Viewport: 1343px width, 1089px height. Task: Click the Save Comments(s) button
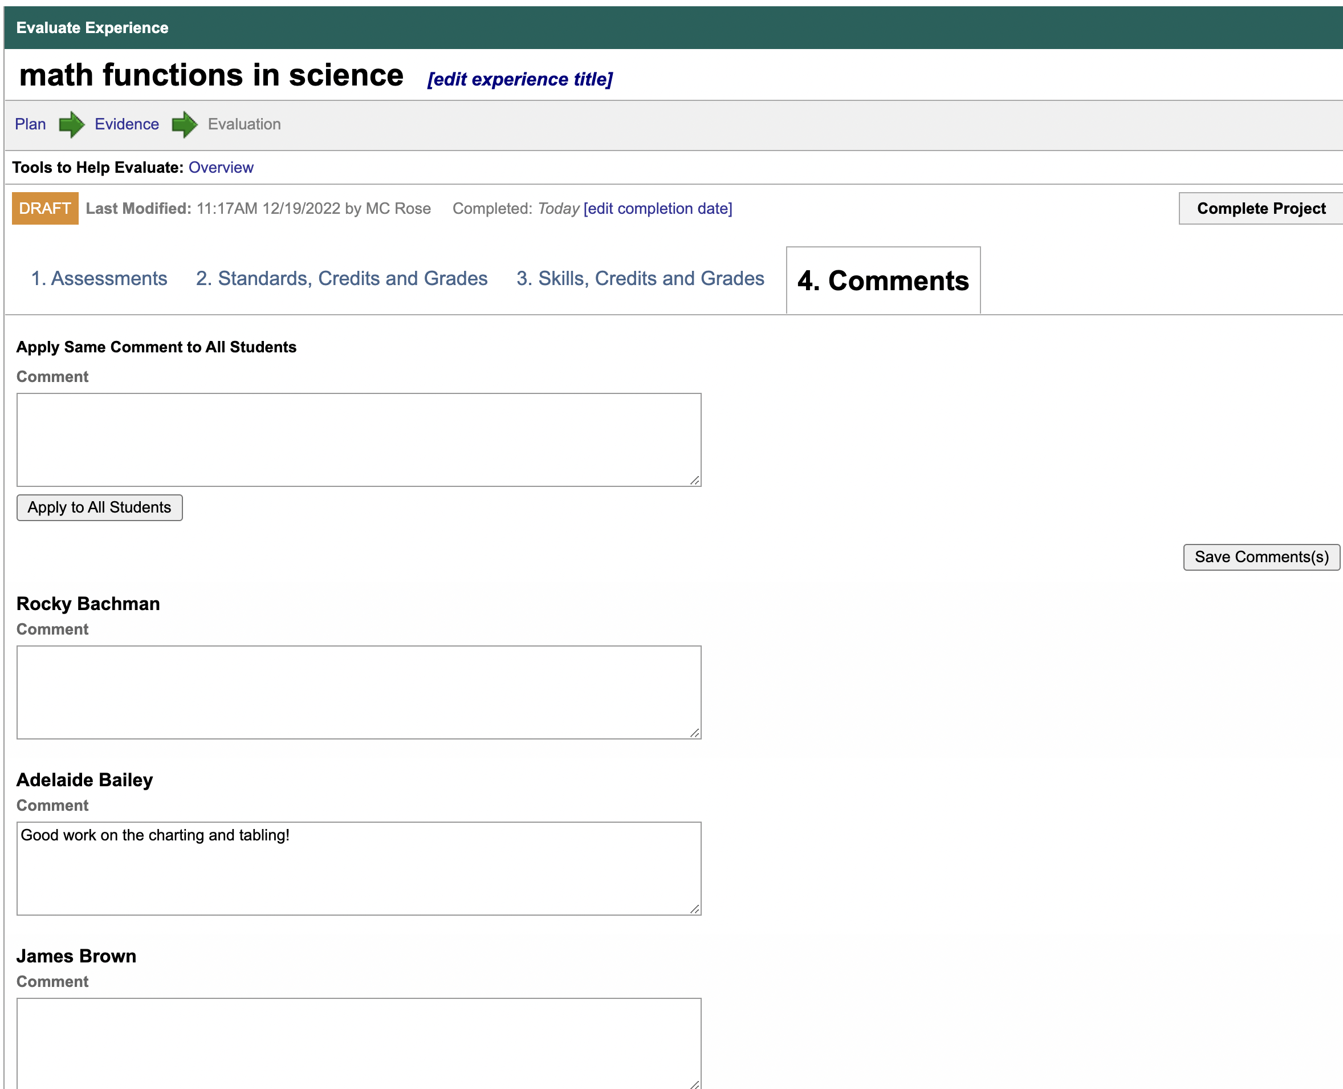(1261, 557)
